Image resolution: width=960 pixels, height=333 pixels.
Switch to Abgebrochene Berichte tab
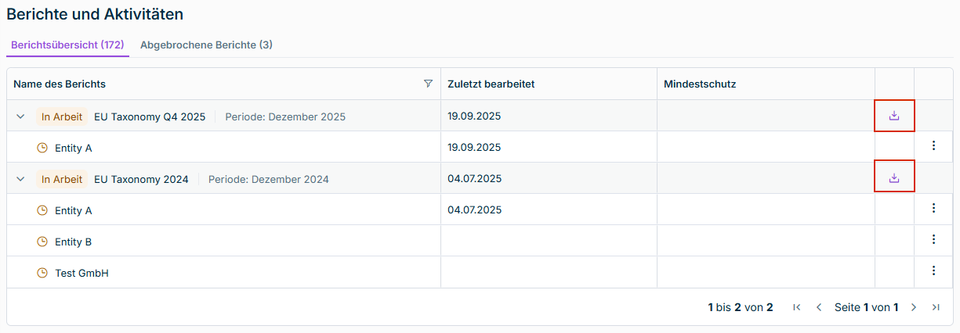click(x=206, y=45)
